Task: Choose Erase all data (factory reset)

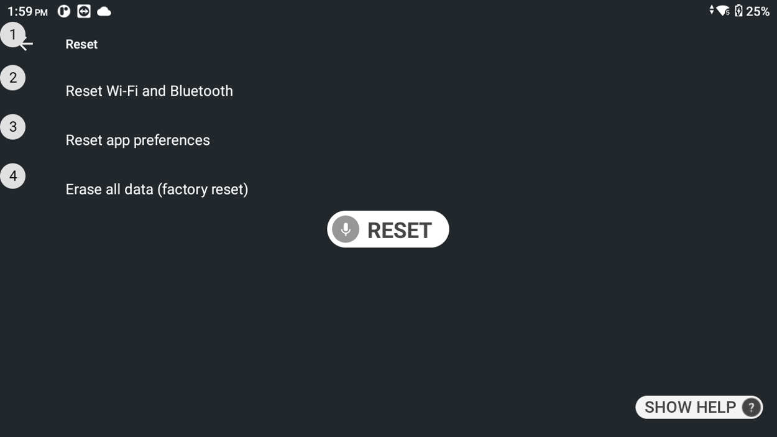Action: pyautogui.click(x=157, y=189)
